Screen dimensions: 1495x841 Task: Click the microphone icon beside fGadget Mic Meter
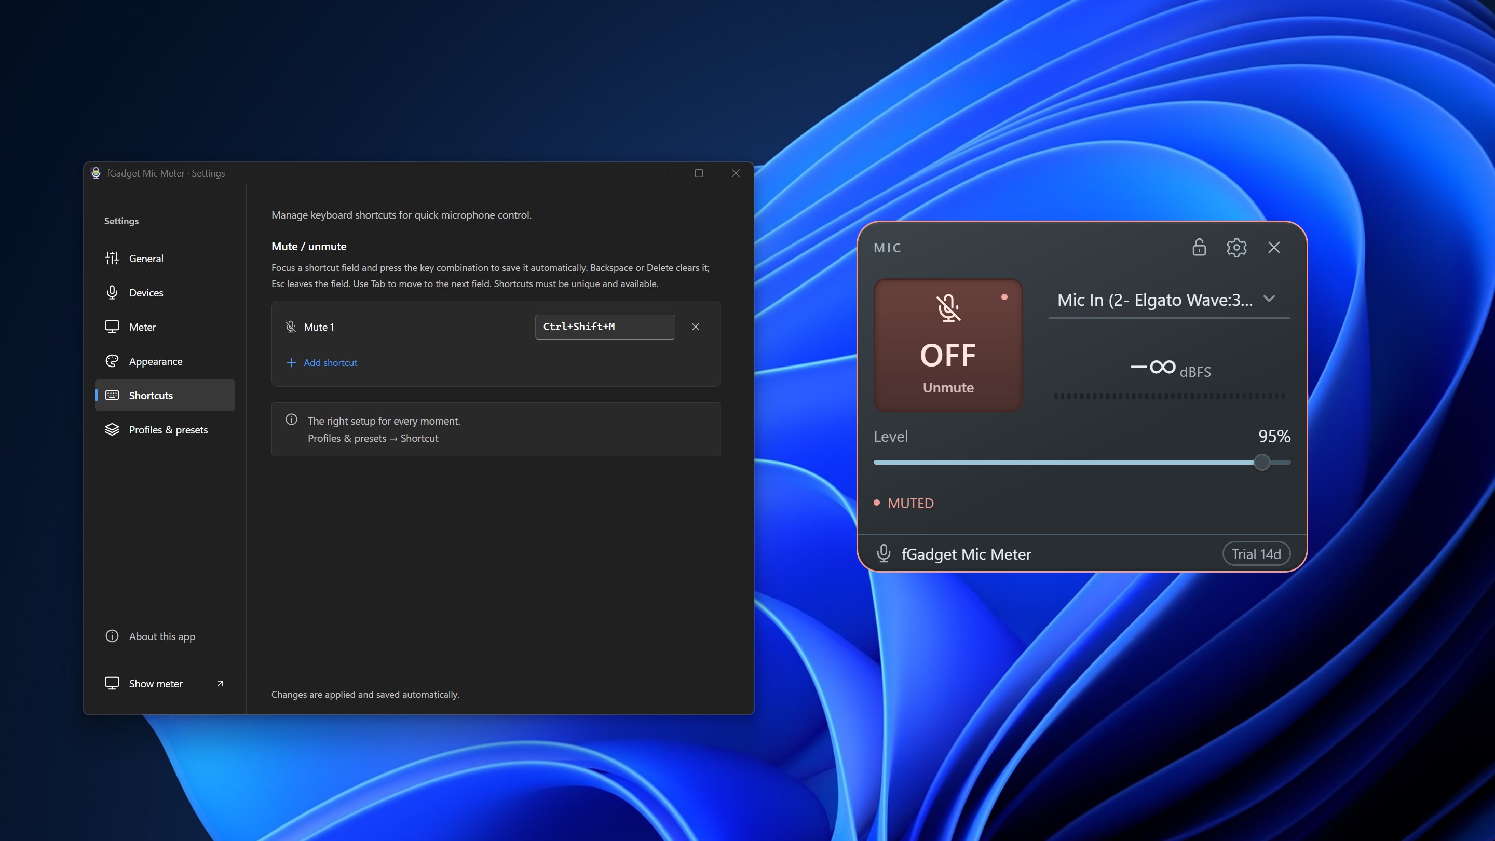pos(884,554)
